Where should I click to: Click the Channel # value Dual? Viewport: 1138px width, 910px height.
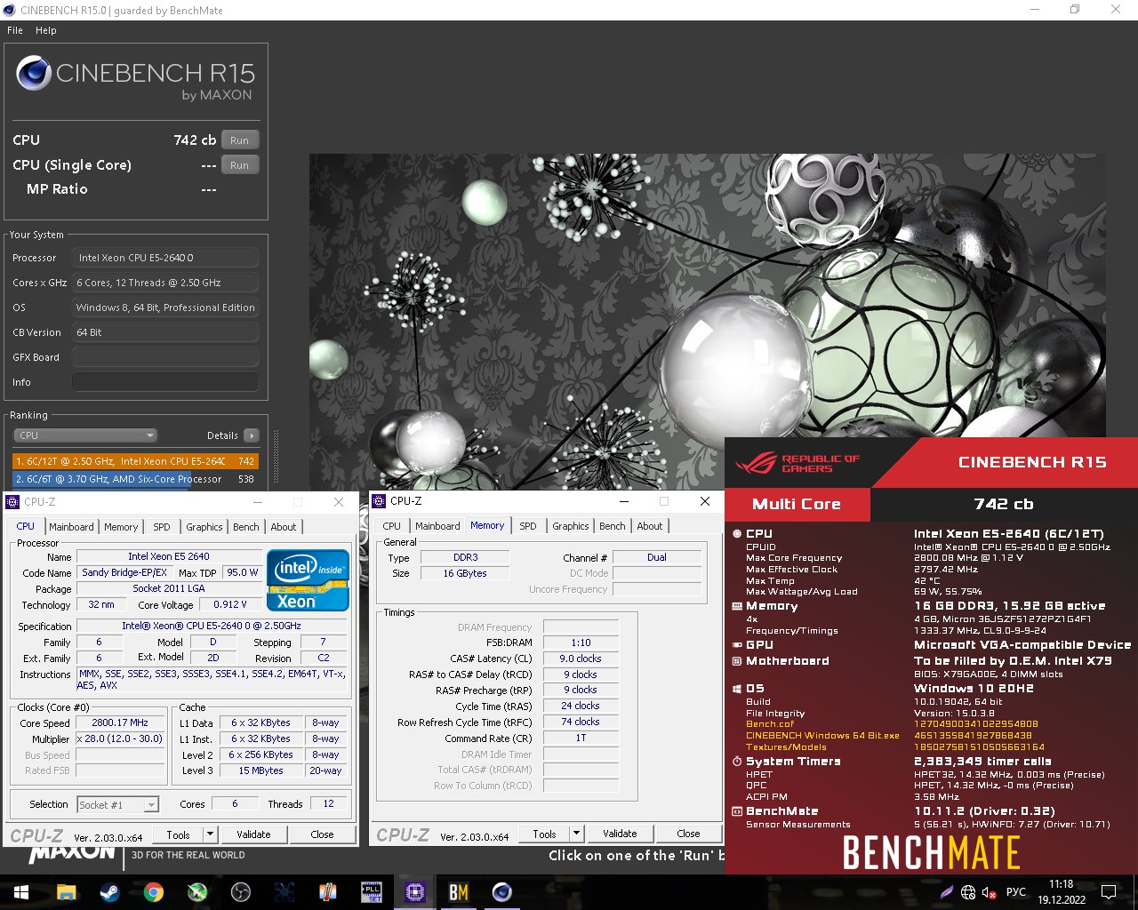(x=657, y=557)
